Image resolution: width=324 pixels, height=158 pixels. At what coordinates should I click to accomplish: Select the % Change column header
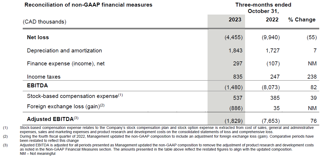[x=302, y=20]
